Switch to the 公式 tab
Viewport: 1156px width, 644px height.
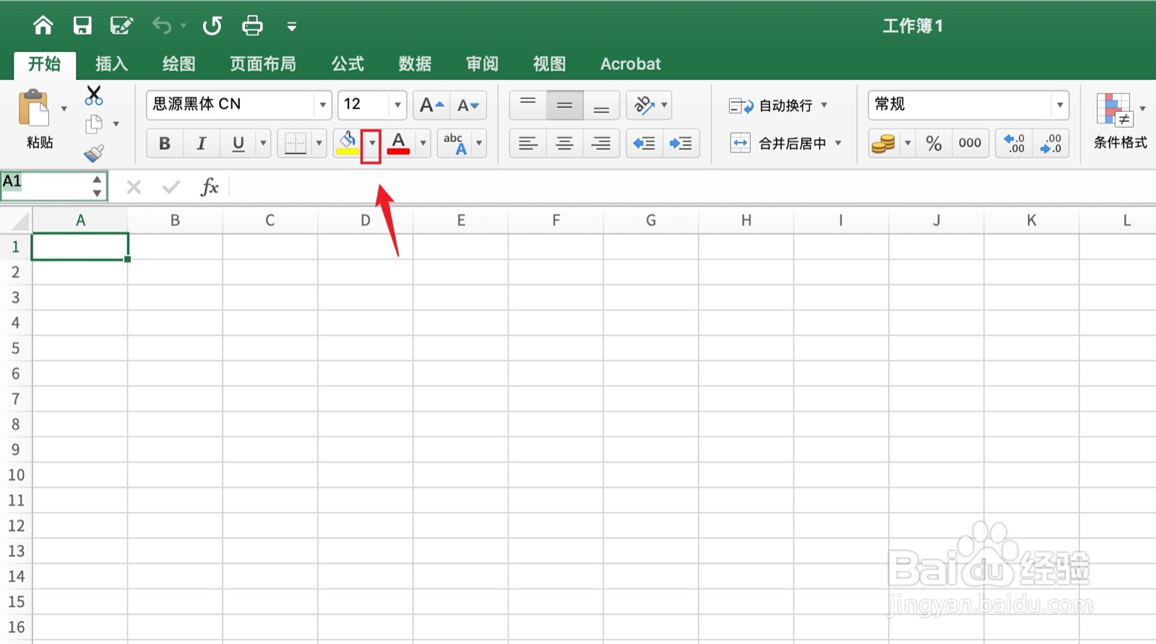(348, 64)
